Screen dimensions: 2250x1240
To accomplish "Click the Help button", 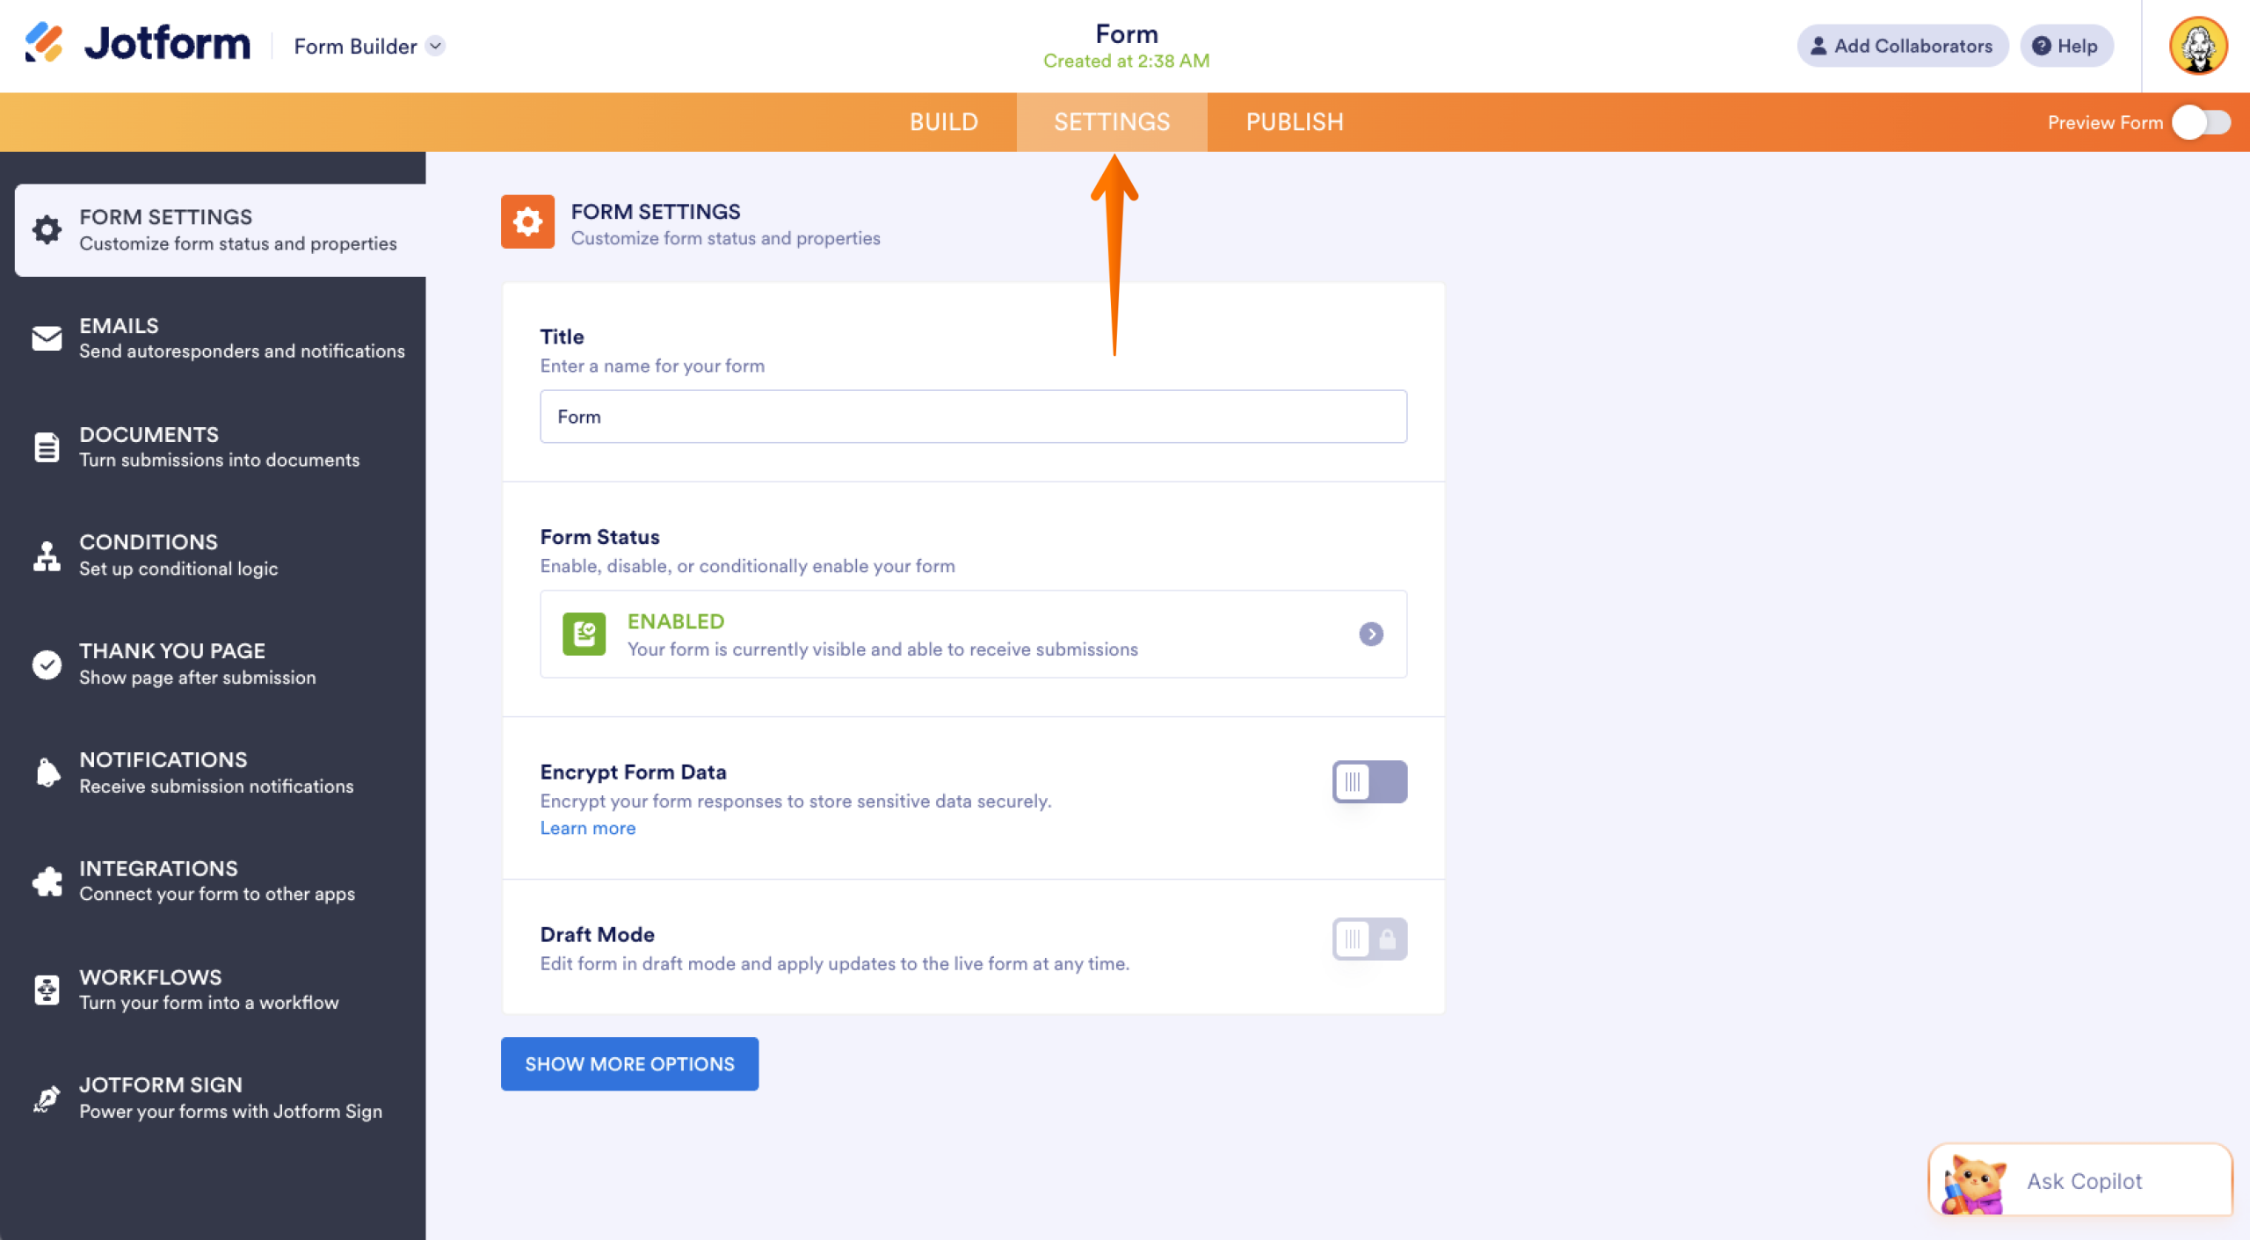I will (2065, 46).
